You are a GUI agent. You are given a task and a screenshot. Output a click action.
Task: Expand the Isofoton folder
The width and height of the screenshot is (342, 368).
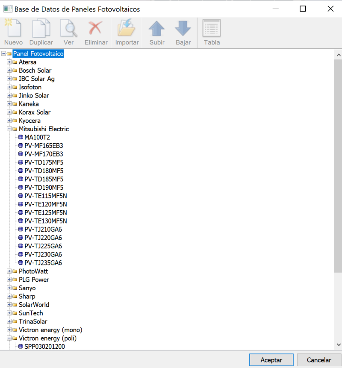pyautogui.click(x=9, y=87)
